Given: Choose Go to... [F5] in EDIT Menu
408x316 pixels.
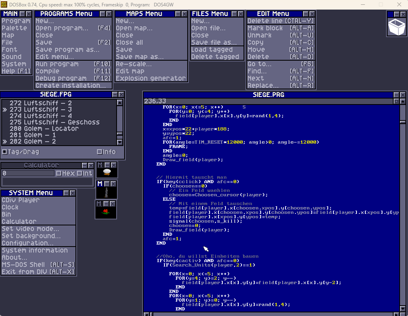Looking at the screenshot, I should point(281,64).
